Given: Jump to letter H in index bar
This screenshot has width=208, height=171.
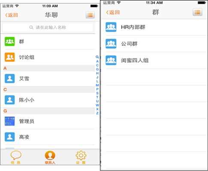Looking at the screenshot, I should point(97,73).
